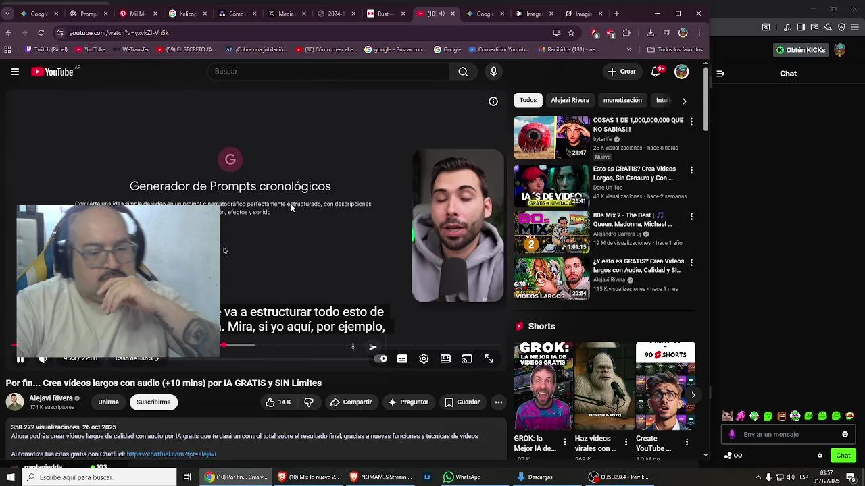Open the chatfuel.com link in description
This screenshot has width=865, height=486.
point(171,454)
